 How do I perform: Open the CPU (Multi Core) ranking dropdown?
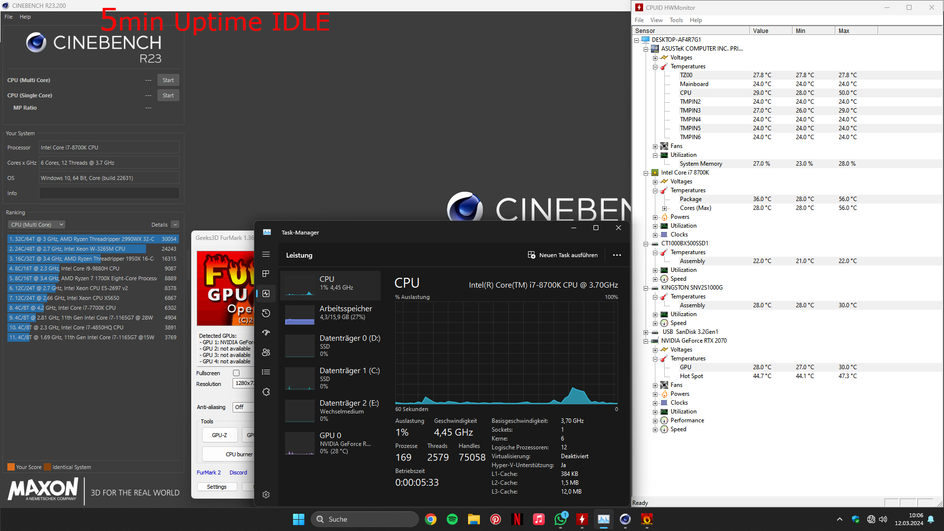coord(36,225)
